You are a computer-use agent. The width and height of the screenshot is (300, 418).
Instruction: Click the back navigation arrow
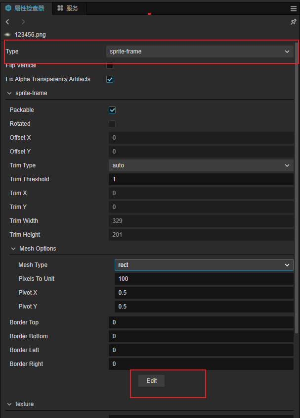tap(7, 22)
